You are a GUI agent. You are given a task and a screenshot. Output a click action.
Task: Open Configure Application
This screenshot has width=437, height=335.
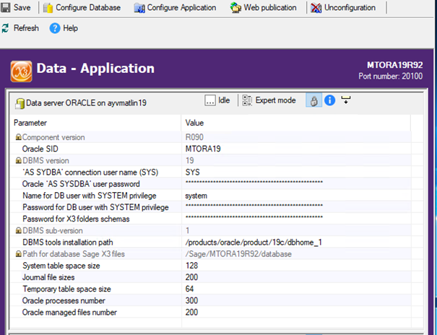(x=175, y=8)
